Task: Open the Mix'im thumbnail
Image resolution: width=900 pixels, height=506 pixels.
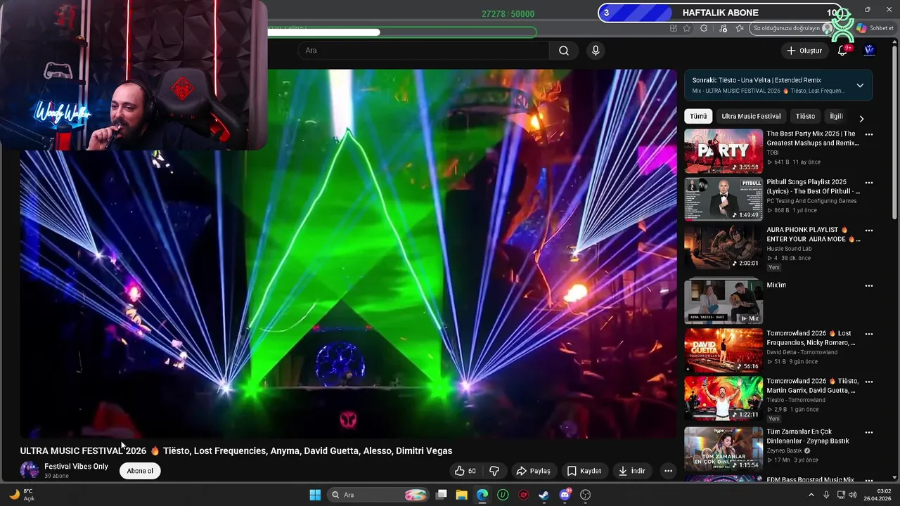Action: click(x=724, y=302)
